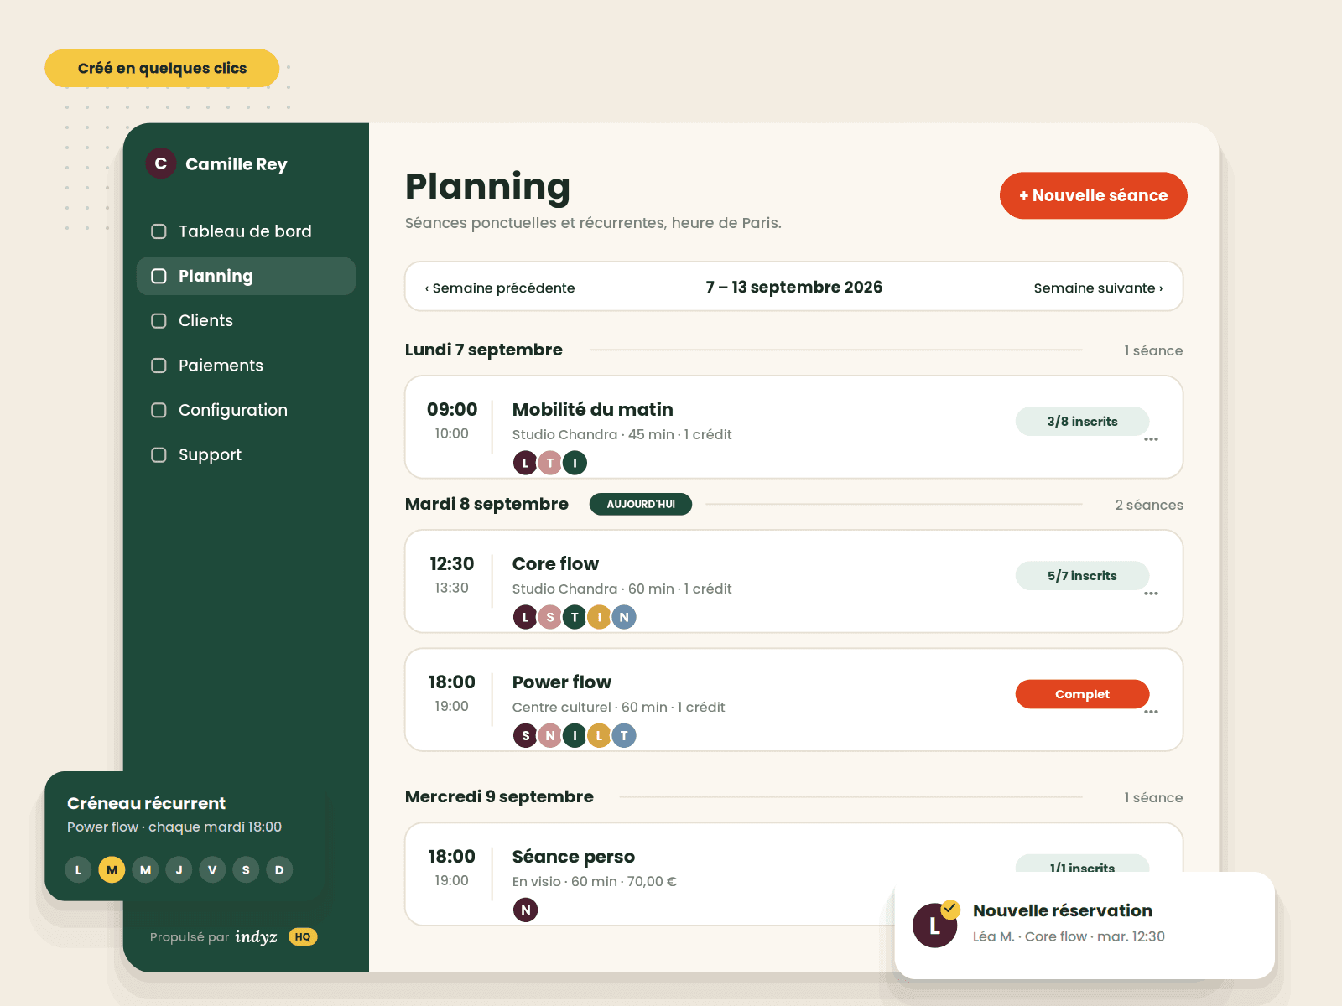
Task: Click the 5/7 inscrits badge
Action: coord(1082,576)
